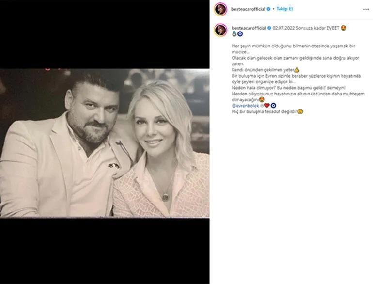Click the couple's black-and-white photo
The image size is (373, 284).
tap(105, 143)
